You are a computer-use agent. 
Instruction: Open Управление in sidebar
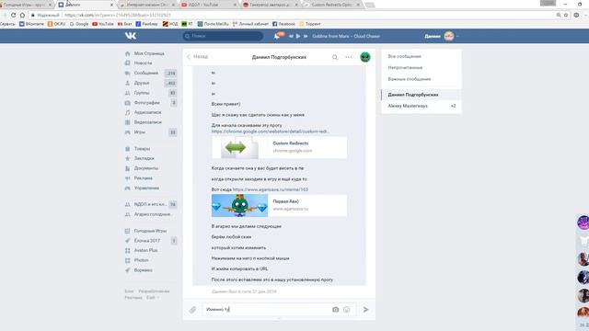pos(146,188)
